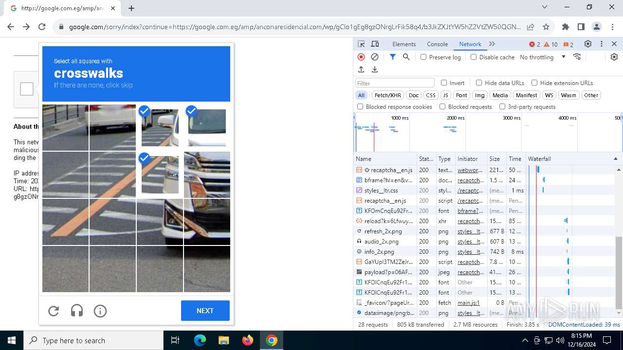The height and width of the screenshot is (350, 623).
Task: Open Chrome three-dot menu
Action: tap(612, 27)
